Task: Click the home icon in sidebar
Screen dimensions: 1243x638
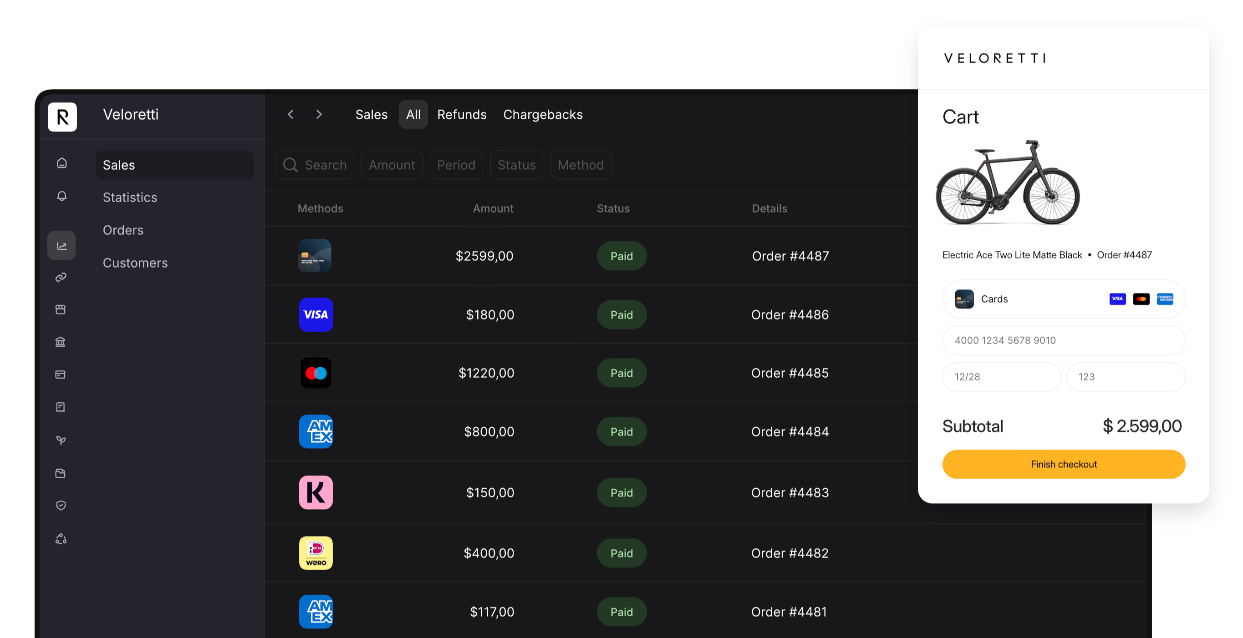Action: [61, 163]
